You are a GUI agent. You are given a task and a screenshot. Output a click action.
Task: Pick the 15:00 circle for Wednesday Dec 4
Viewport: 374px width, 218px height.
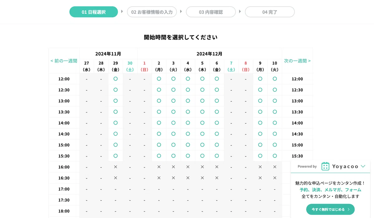188,145
